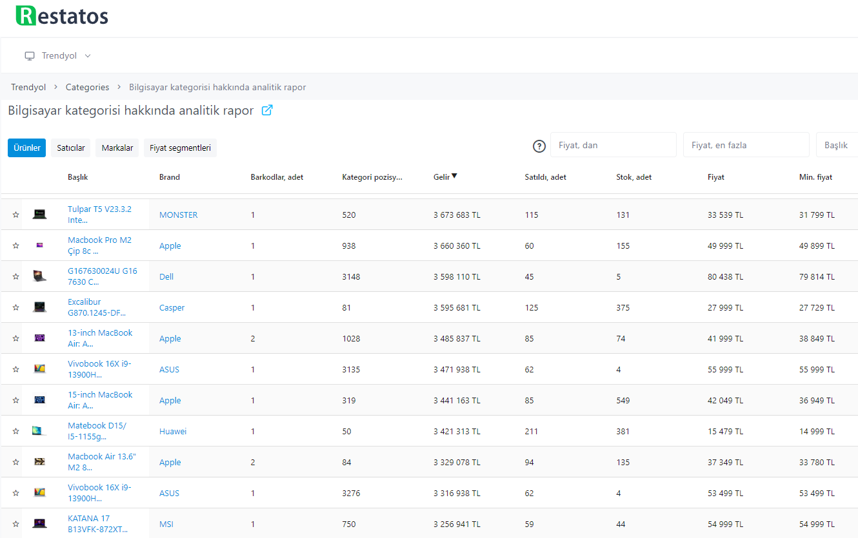This screenshot has height=538, width=858.
Task: Switch to the Satıcılar tab
Action: [71, 148]
